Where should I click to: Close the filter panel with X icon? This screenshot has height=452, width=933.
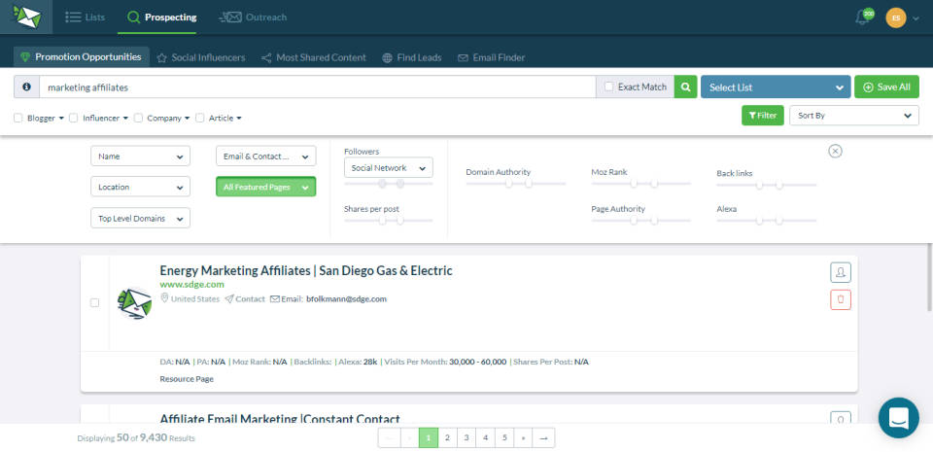tap(835, 151)
